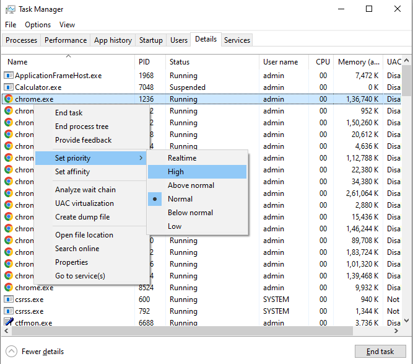Click the csrss.exe PID 600 icon
The width and height of the screenshot is (413, 364).
click(x=9, y=300)
